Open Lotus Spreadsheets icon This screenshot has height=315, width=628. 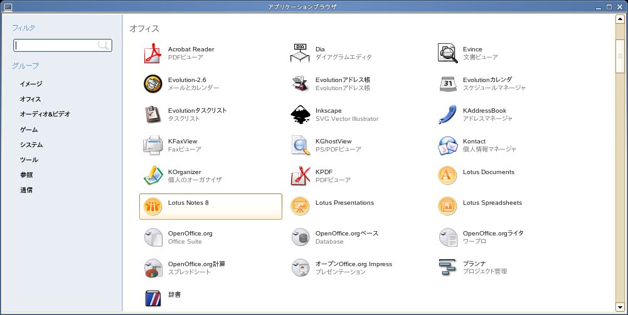pyautogui.click(x=447, y=207)
